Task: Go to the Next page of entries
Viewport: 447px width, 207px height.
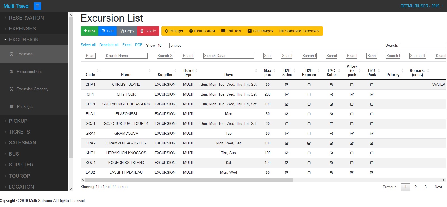Action: [x=438, y=187]
